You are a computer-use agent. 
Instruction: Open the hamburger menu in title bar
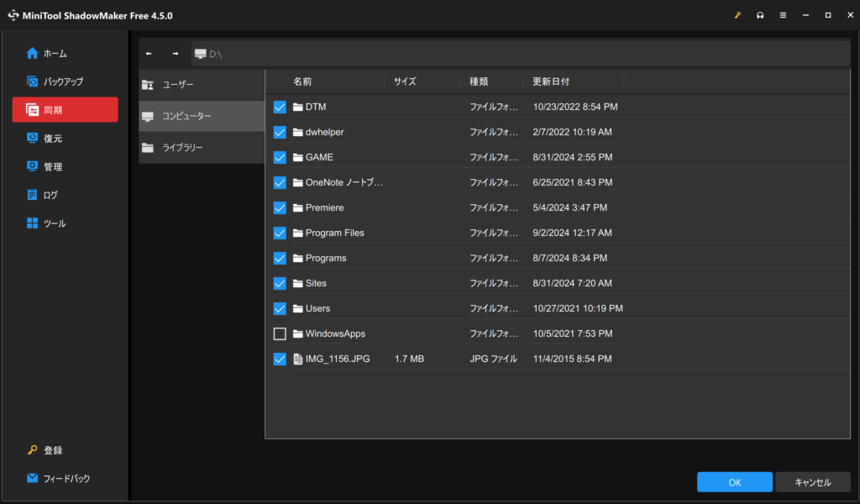pyautogui.click(x=784, y=15)
